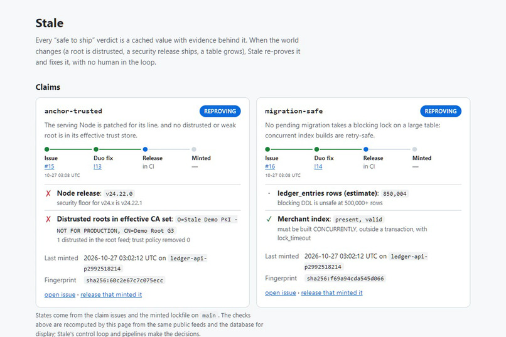Click green Issue step dot in migration-safe timeline

267,149
